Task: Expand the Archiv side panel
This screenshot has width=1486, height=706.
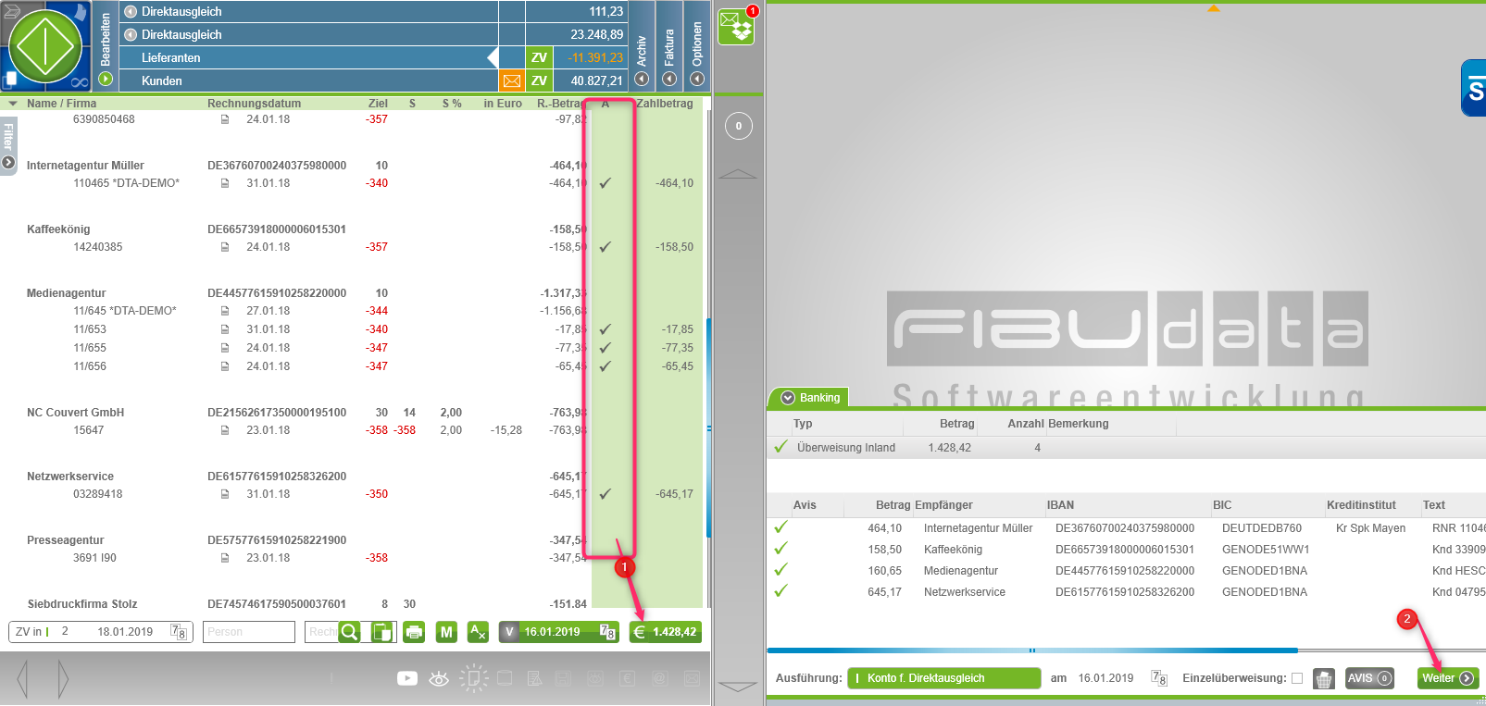Action: tap(641, 46)
